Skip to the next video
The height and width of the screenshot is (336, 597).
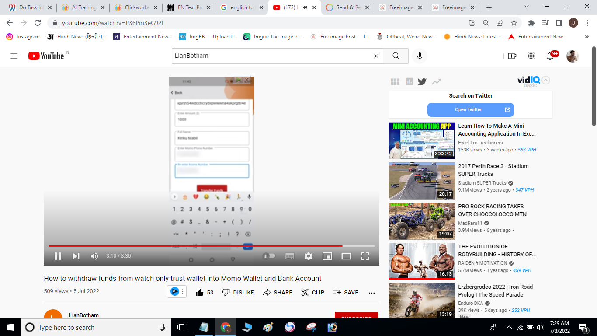[x=76, y=256]
